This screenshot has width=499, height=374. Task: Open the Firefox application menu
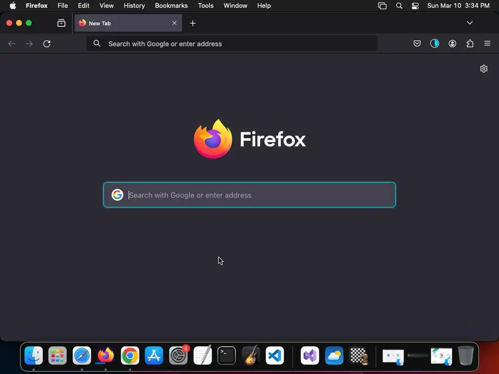click(x=37, y=5)
